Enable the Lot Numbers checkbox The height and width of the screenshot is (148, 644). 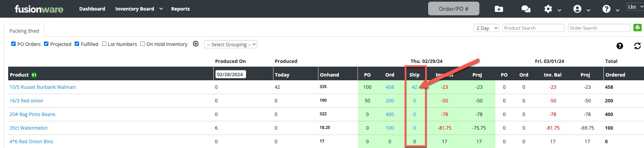tap(104, 44)
